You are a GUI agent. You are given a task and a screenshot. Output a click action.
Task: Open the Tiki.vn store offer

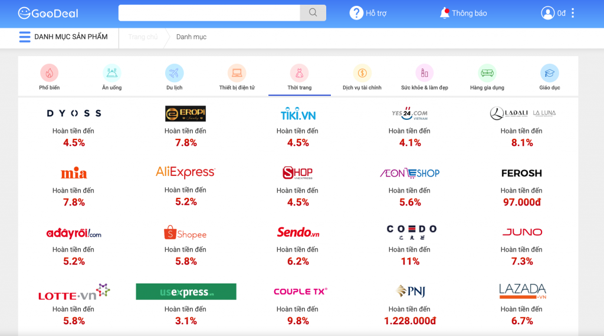point(298,115)
